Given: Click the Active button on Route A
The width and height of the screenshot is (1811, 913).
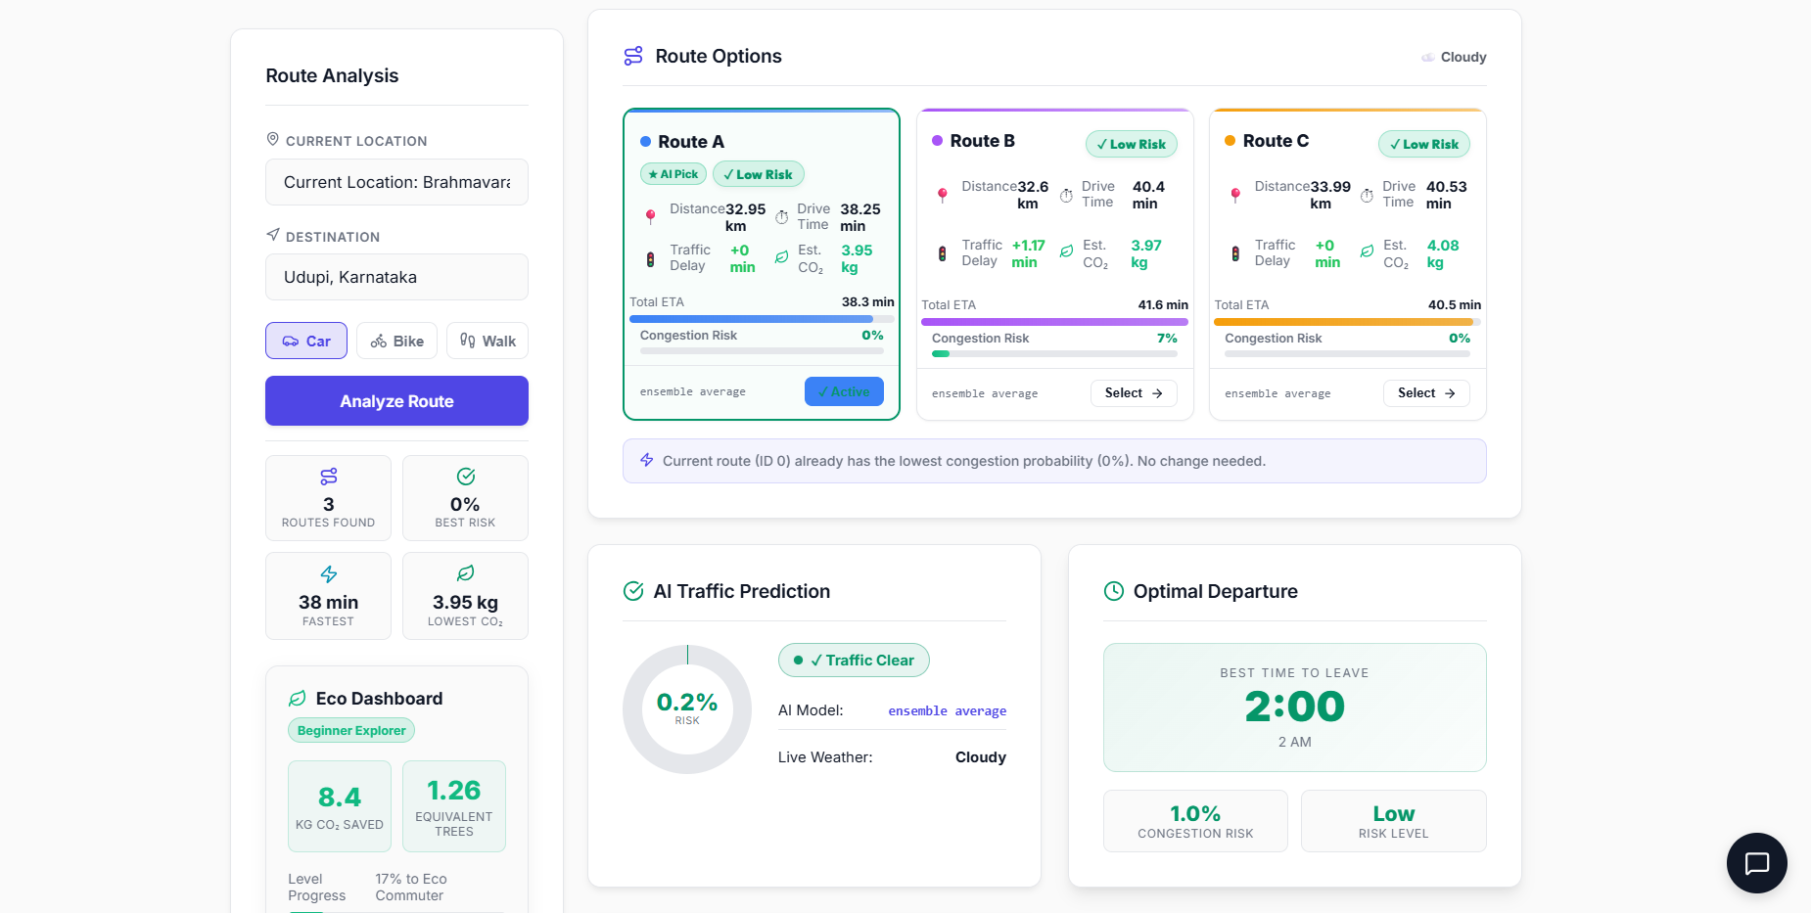Looking at the screenshot, I should (x=844, y=391).
